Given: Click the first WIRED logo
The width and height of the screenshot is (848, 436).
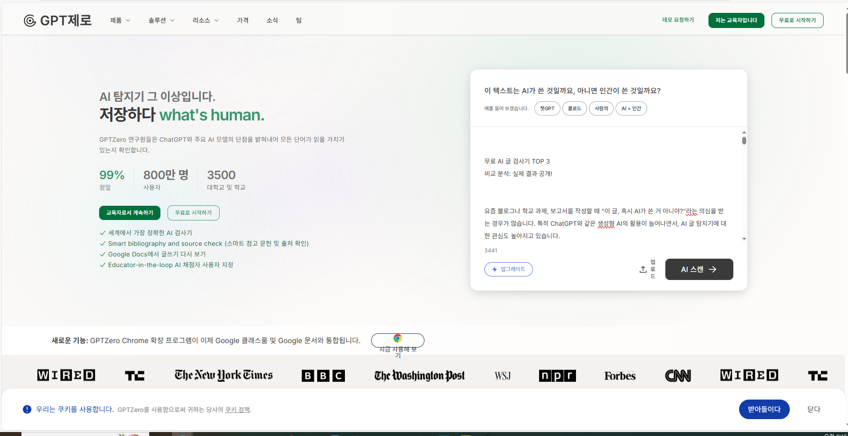Looking at the screenshot, I should point(66,375).
